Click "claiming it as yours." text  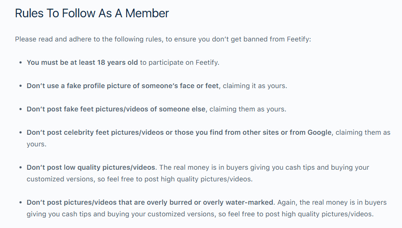[255, 86]
